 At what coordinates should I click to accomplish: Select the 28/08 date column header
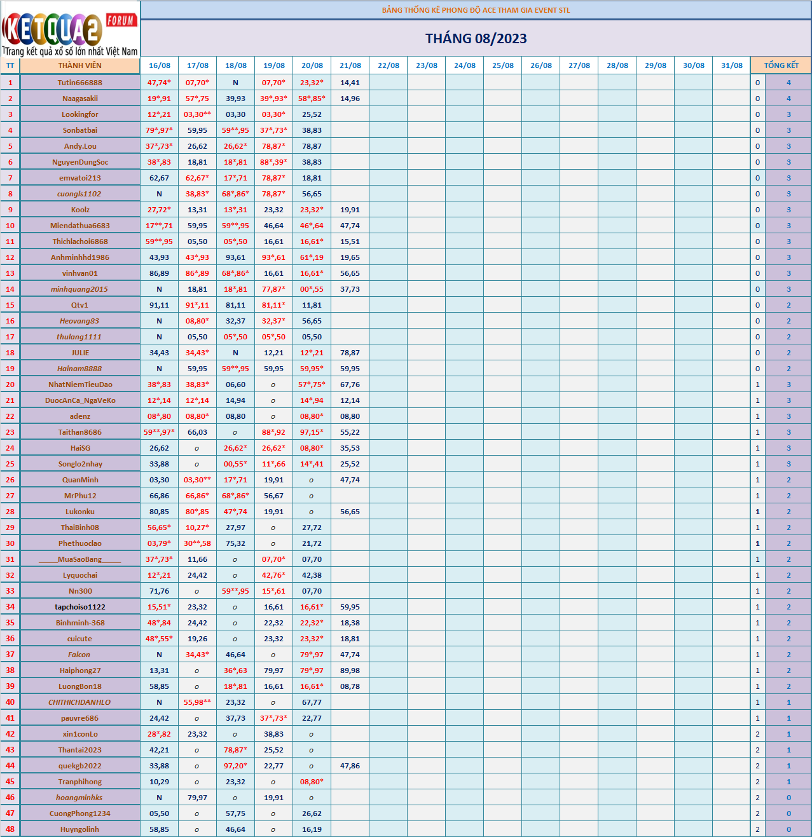(617, 65)
